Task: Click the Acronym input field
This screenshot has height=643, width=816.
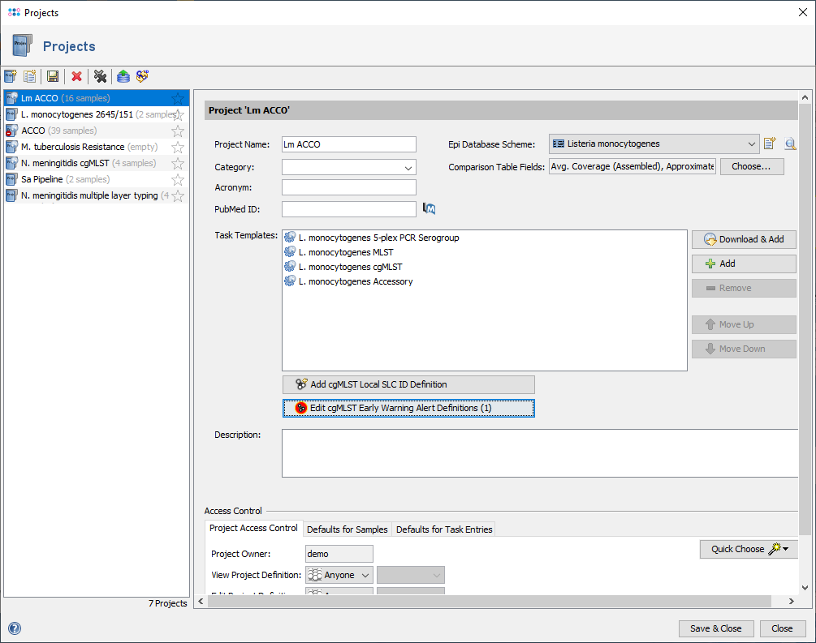Action: click(x=348, y=188)
